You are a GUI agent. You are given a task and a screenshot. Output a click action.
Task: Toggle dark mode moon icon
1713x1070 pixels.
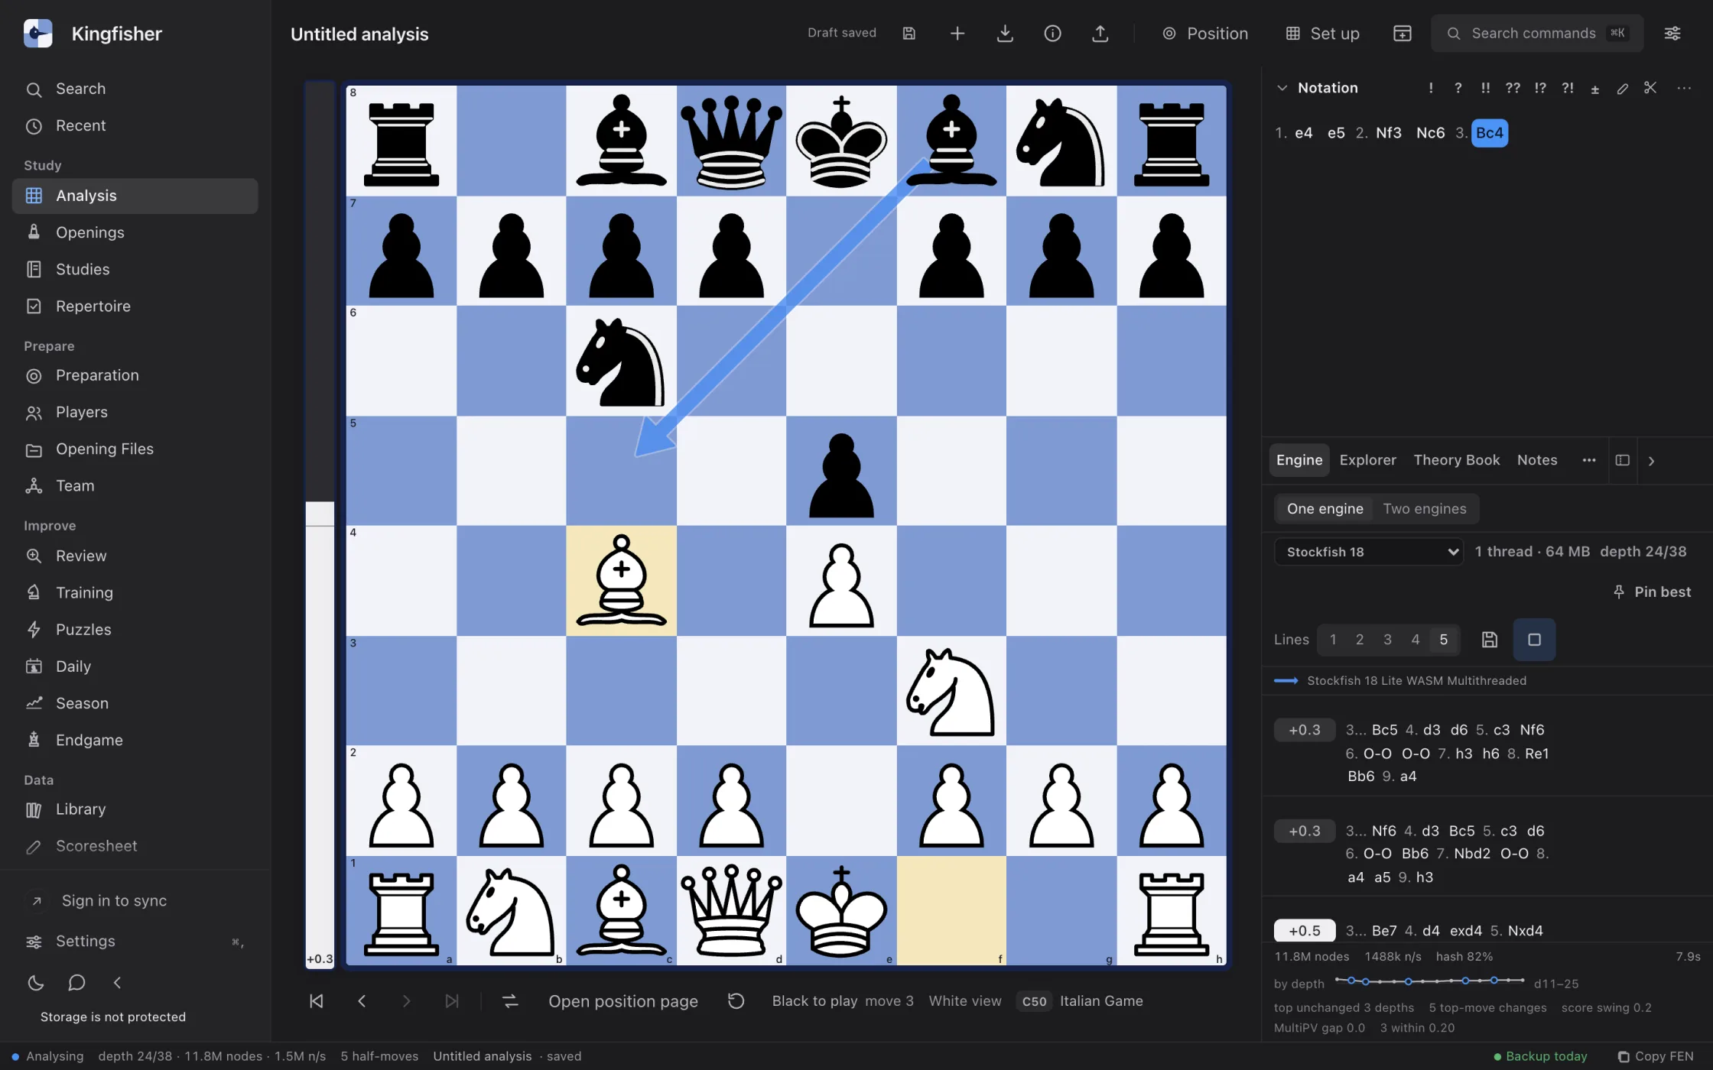35,983
